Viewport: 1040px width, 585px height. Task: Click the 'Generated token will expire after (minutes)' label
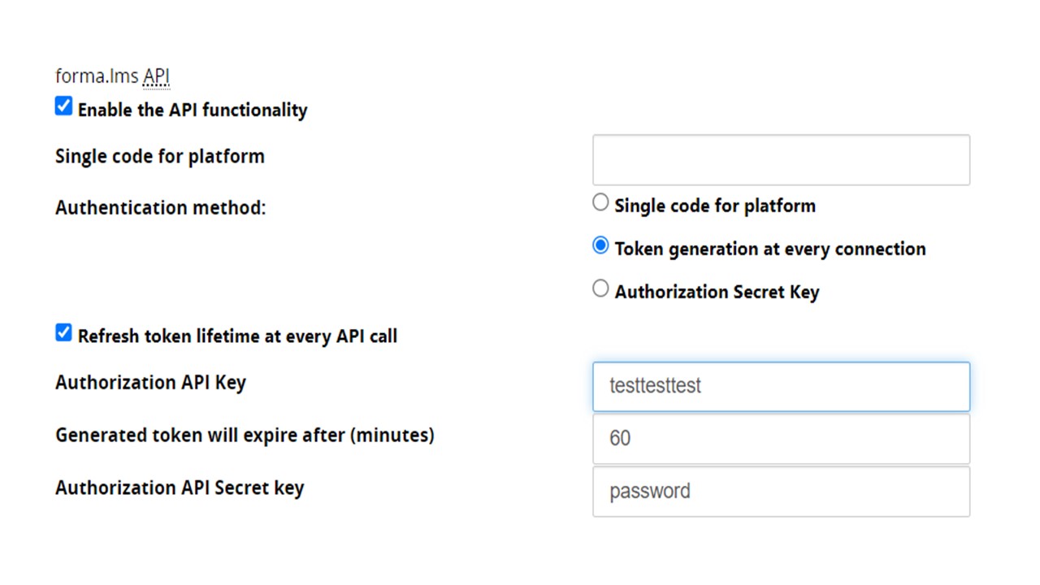pyautogui.click(x=245, y=435)
